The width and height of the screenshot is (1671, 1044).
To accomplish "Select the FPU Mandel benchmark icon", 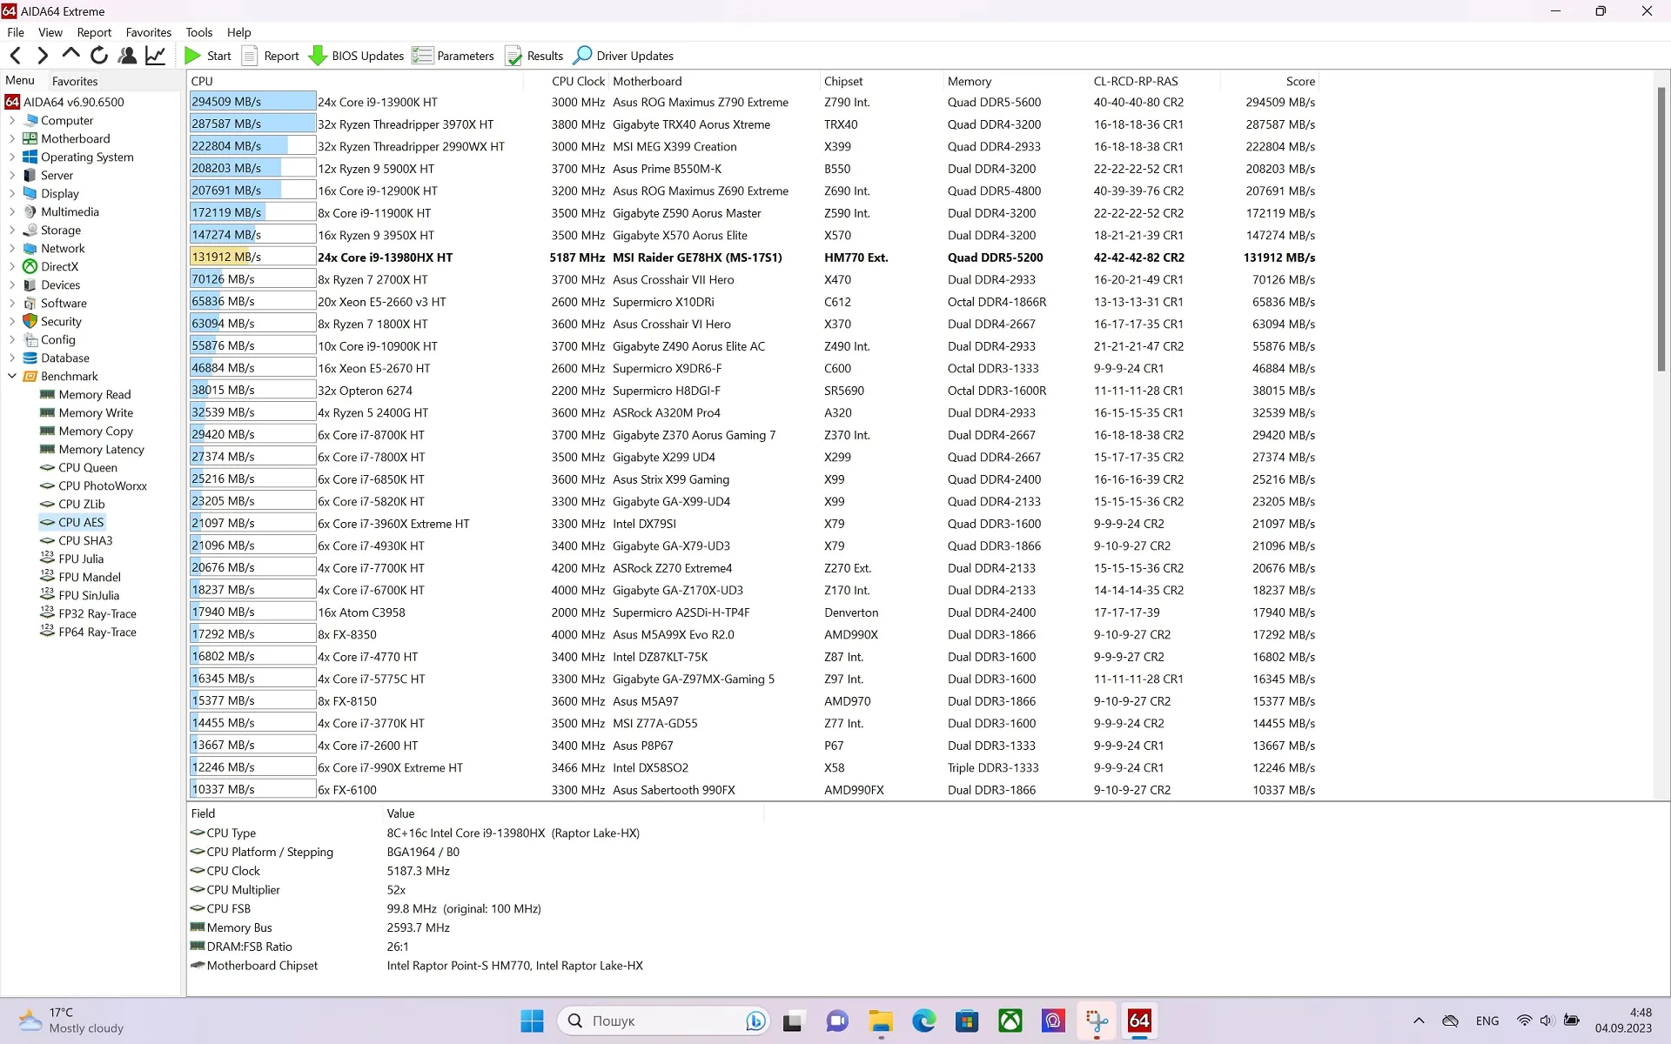I will point(48,577).
